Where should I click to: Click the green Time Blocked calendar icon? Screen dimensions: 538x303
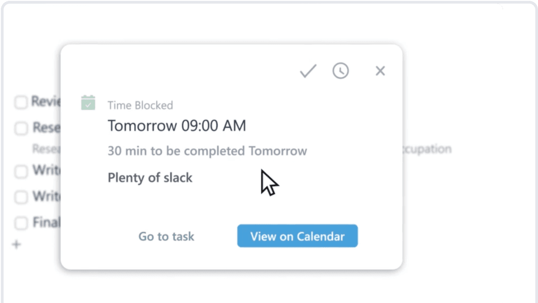coord(88,103)
